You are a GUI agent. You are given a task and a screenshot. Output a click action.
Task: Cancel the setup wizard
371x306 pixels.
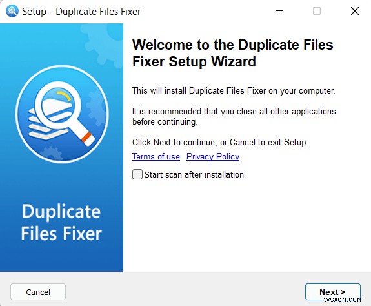[38, 292]
